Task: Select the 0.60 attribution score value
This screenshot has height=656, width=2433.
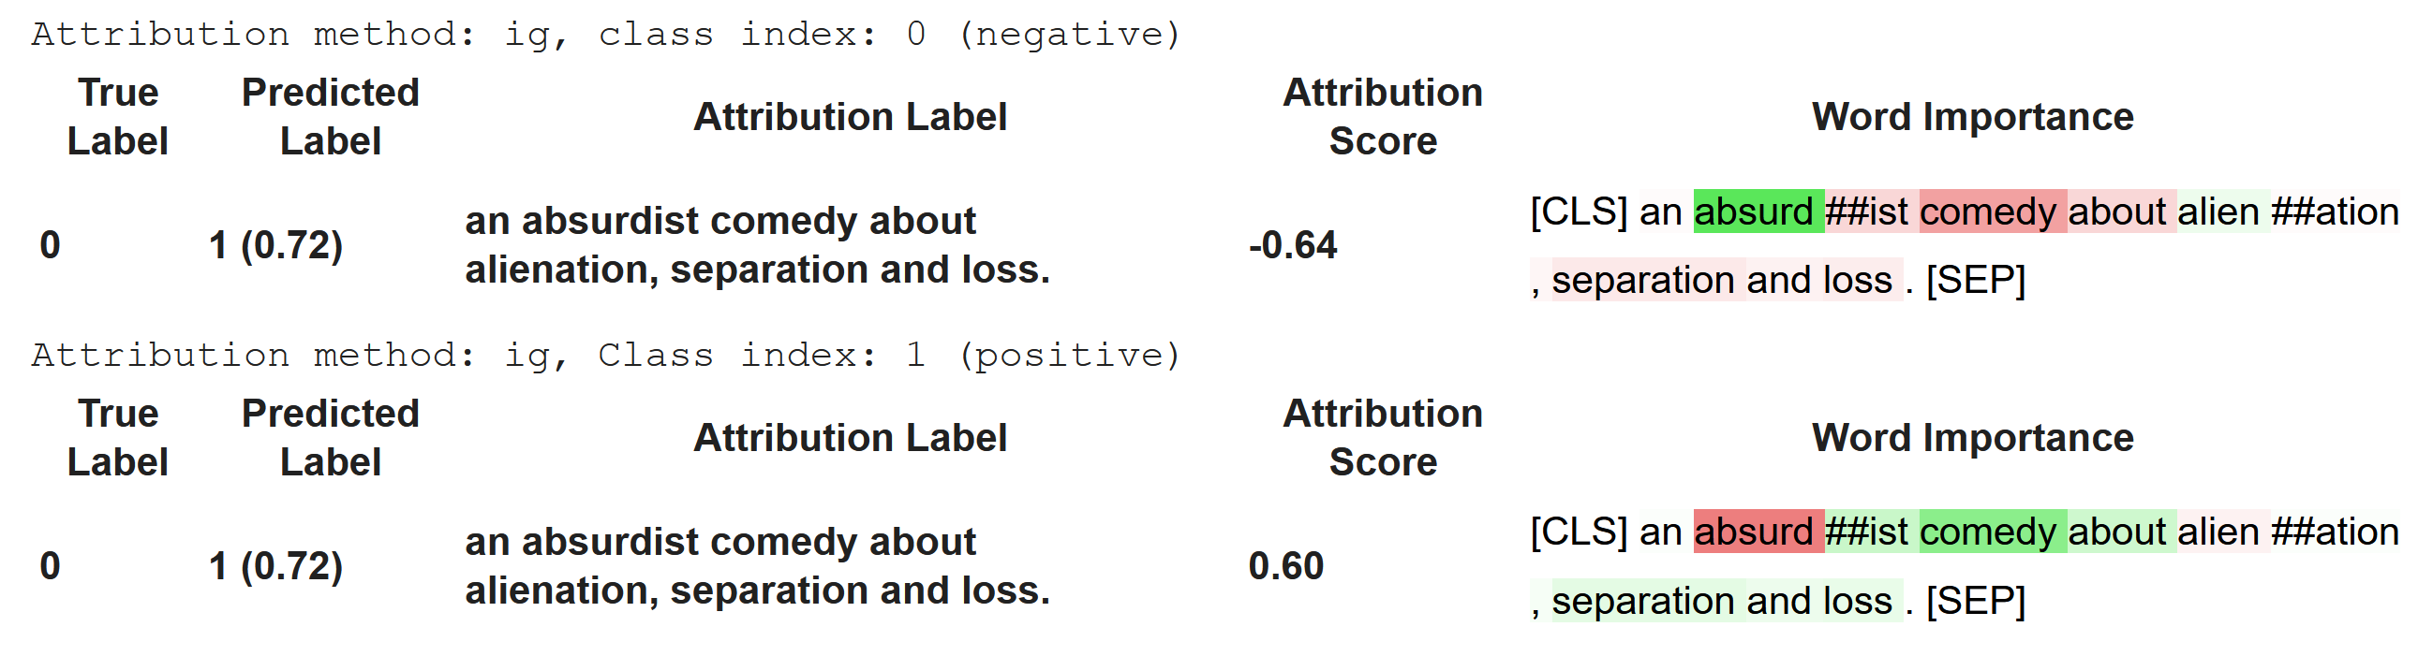Action: click(x=1285, y=566)
